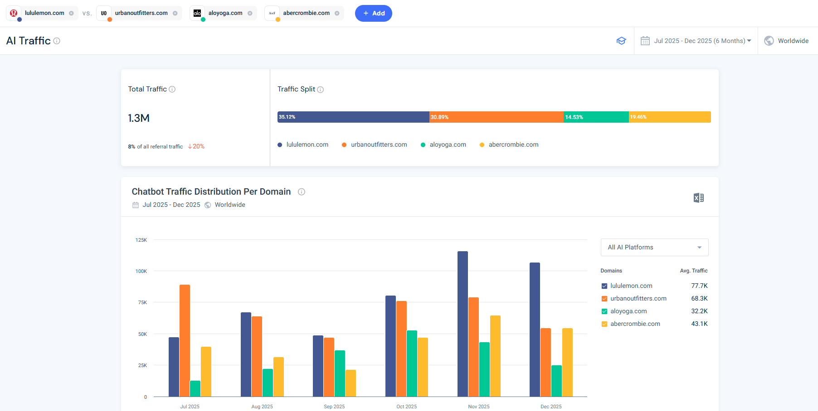Toggle the aloyoga.com domain checkbox
Viewport: 818px width, 411px height.
(x=604, y=311)
